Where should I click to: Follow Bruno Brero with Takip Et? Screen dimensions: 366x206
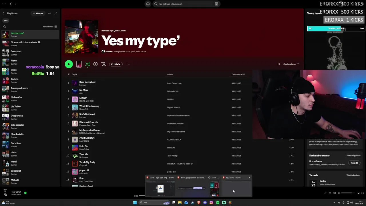pos(354,163)
